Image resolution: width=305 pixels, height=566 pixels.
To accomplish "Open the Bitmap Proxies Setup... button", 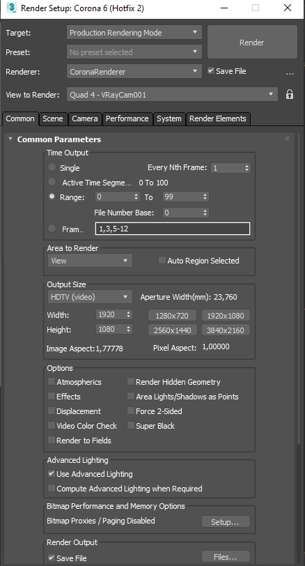I will (x=226, y=521).
